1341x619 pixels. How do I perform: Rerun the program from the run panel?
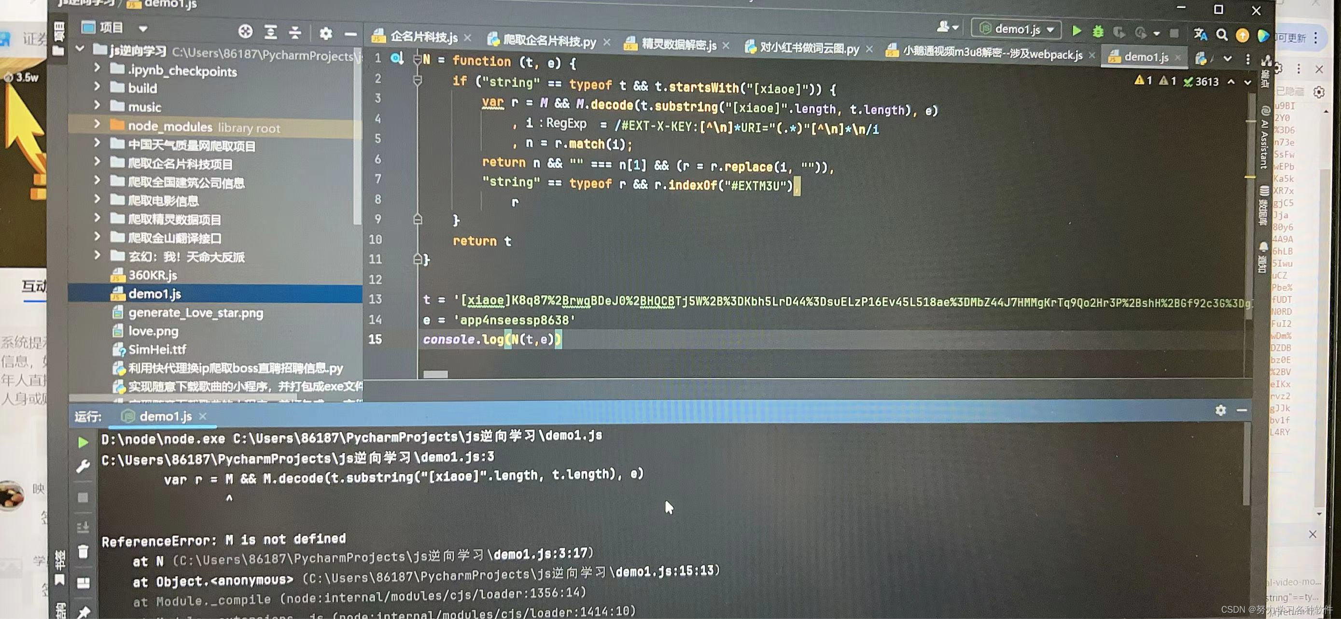(x=83, y=442)
